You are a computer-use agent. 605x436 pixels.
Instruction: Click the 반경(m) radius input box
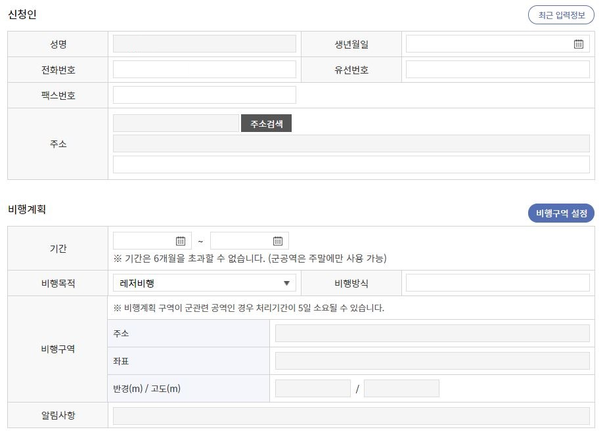[313, 389]
